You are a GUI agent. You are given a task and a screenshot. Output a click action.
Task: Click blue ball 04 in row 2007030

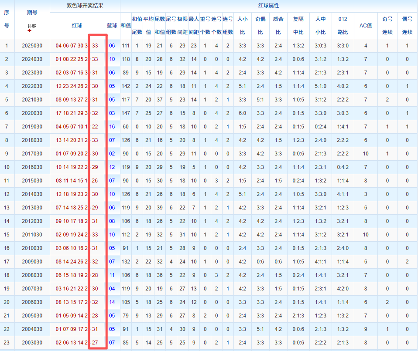tap(112, 288)
